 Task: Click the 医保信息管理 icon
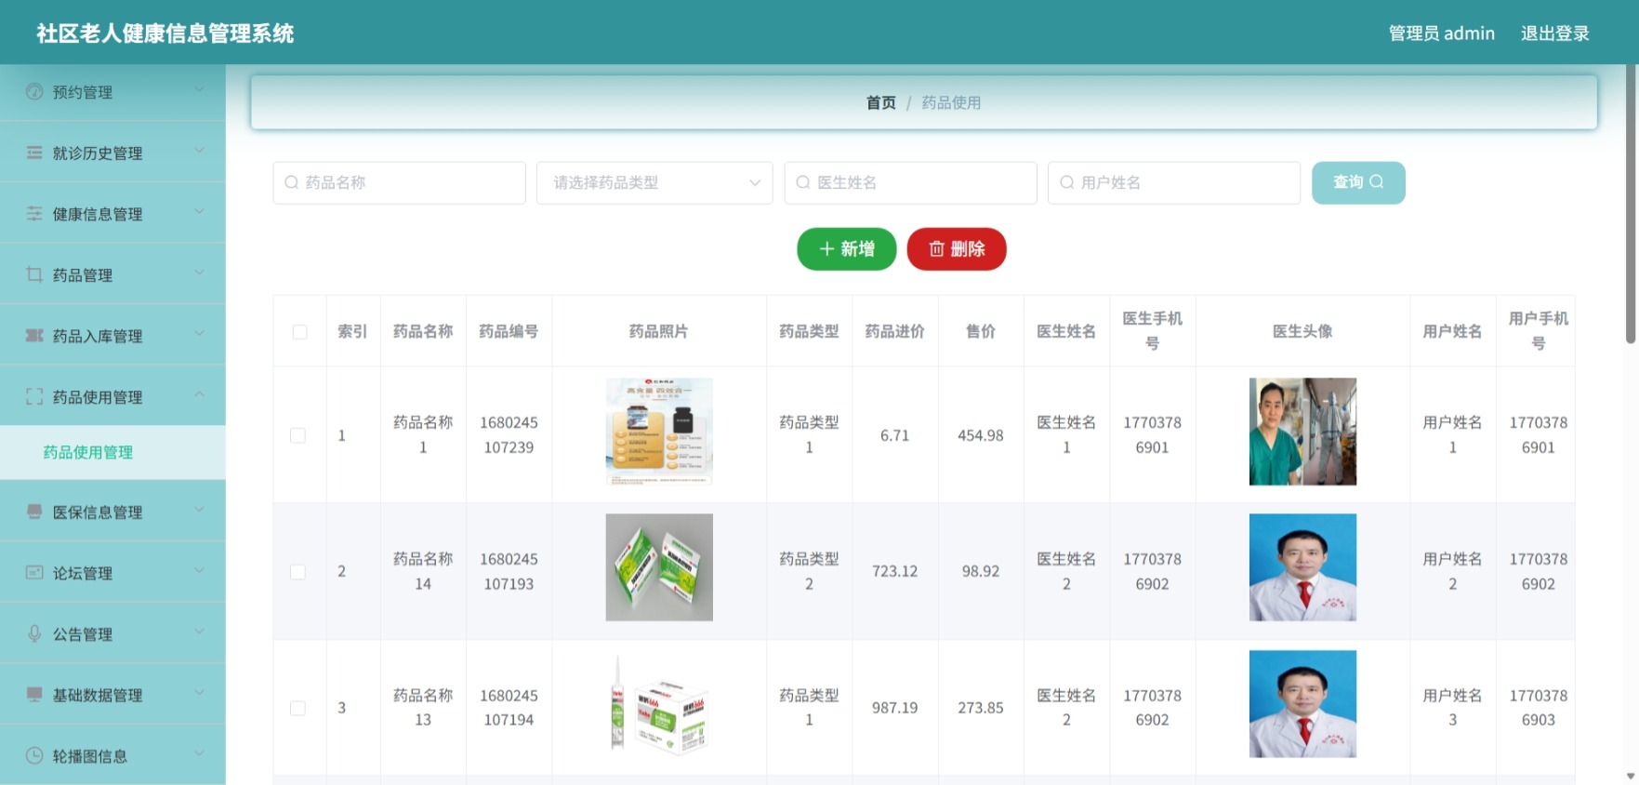(x=34, y=512)
